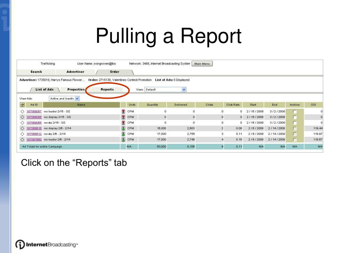Click the delivered value 2,603
337x253 pixels.
pos(191,128)
